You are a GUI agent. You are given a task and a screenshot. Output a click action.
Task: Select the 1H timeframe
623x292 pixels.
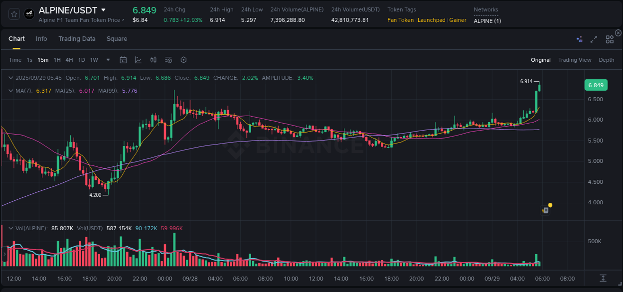57,59
